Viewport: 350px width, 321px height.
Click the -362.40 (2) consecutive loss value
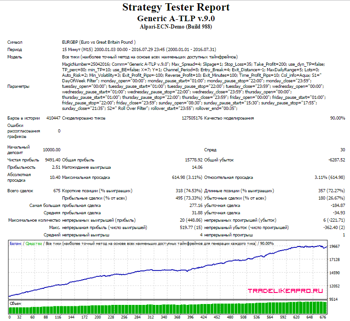pos(334,228)
